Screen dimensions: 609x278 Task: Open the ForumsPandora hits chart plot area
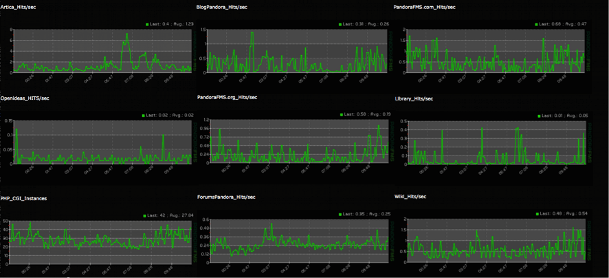pos(300,241)
